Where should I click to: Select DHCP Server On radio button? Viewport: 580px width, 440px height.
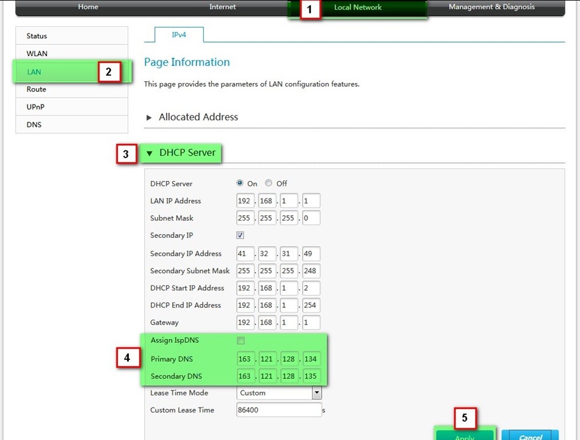point(240,183)
